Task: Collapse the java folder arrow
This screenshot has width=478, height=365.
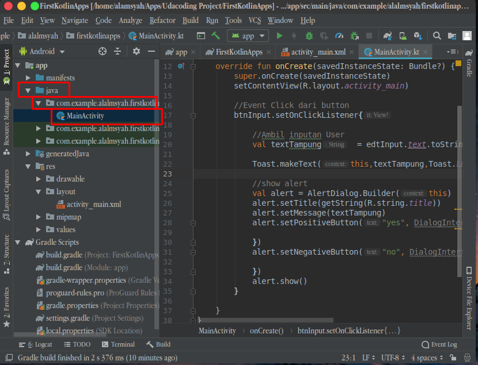Action: pos(28,90)
